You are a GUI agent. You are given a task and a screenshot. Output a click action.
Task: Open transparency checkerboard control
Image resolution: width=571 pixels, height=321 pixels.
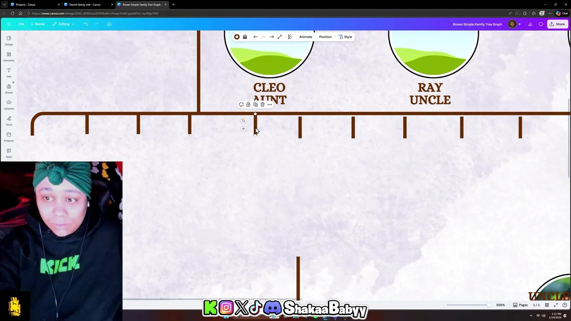(x=290, y=37)
